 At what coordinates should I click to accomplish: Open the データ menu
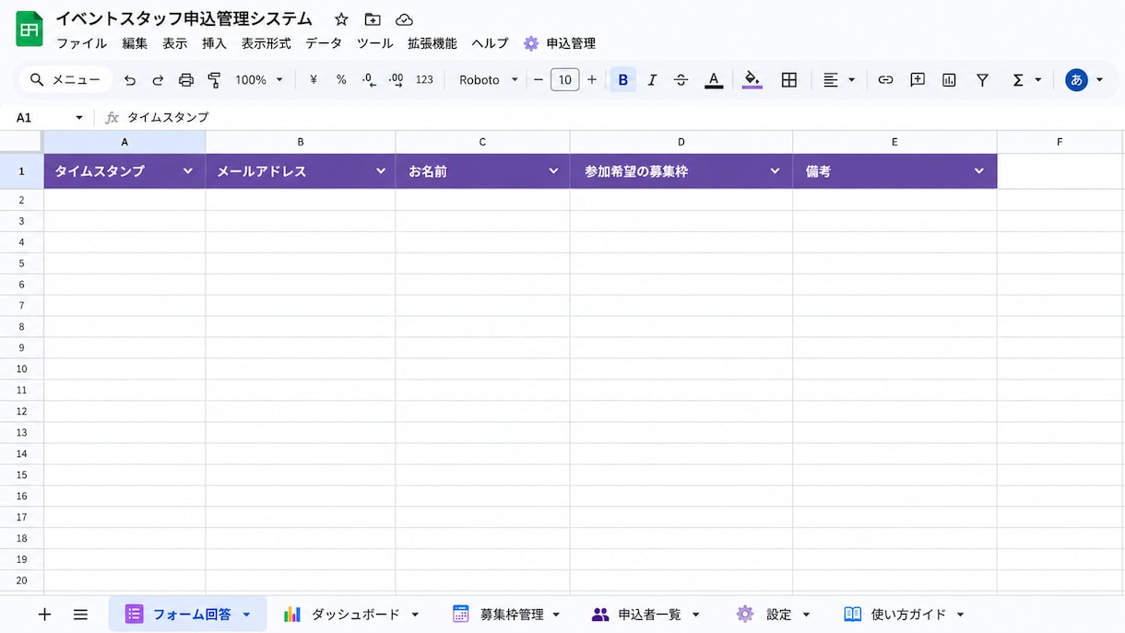point(324,43)
